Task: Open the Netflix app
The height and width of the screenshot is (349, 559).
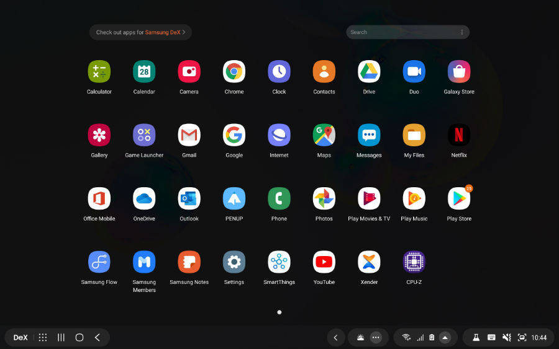Action: 459,135
